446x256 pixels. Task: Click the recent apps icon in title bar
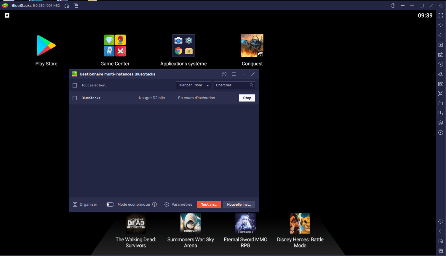76,6
